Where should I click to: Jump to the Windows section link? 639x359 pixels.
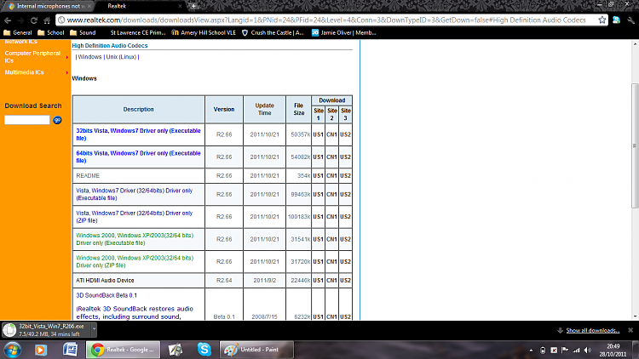(89, 57)
